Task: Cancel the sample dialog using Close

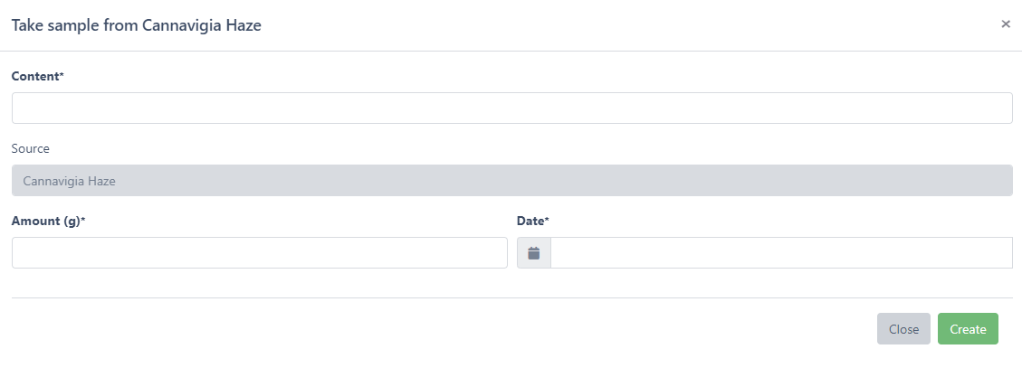Action: pyautogui.click(x=903, y=329)
